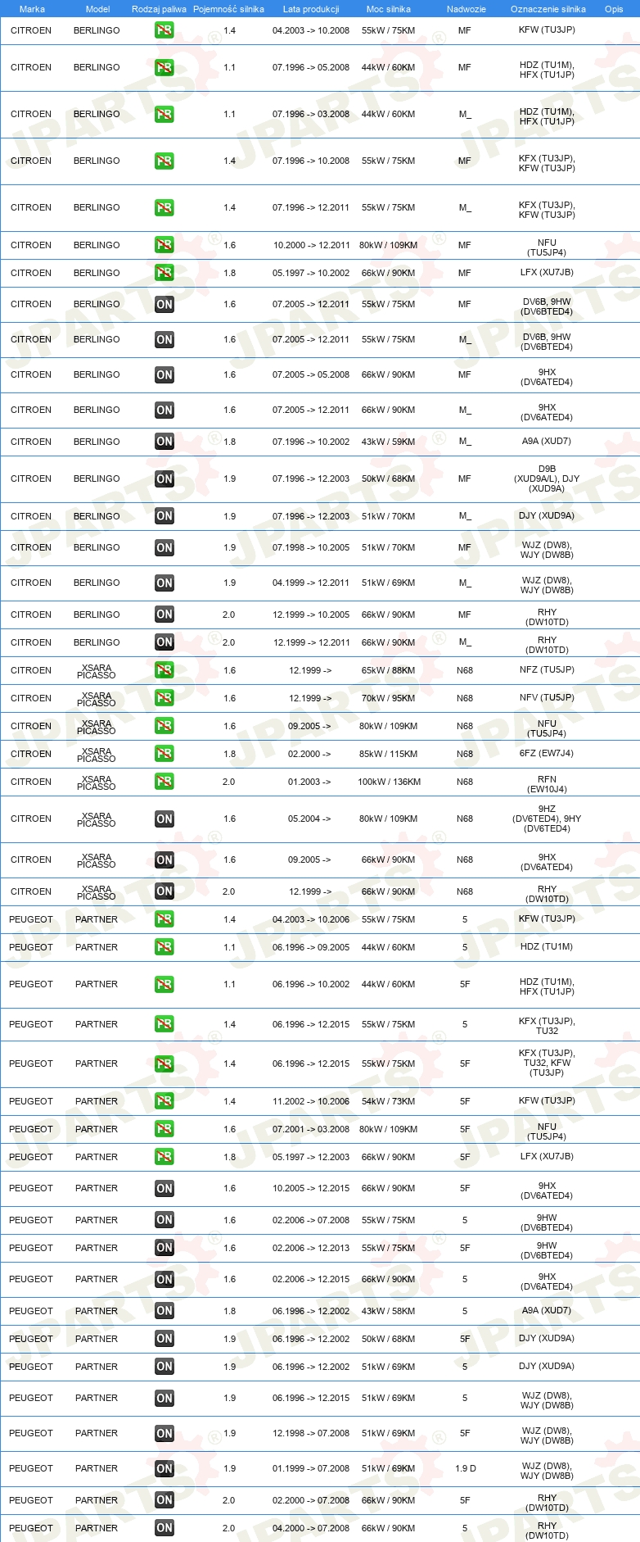Click the Model column header
Screen dimensions: 640x1542
coord(97,9)
